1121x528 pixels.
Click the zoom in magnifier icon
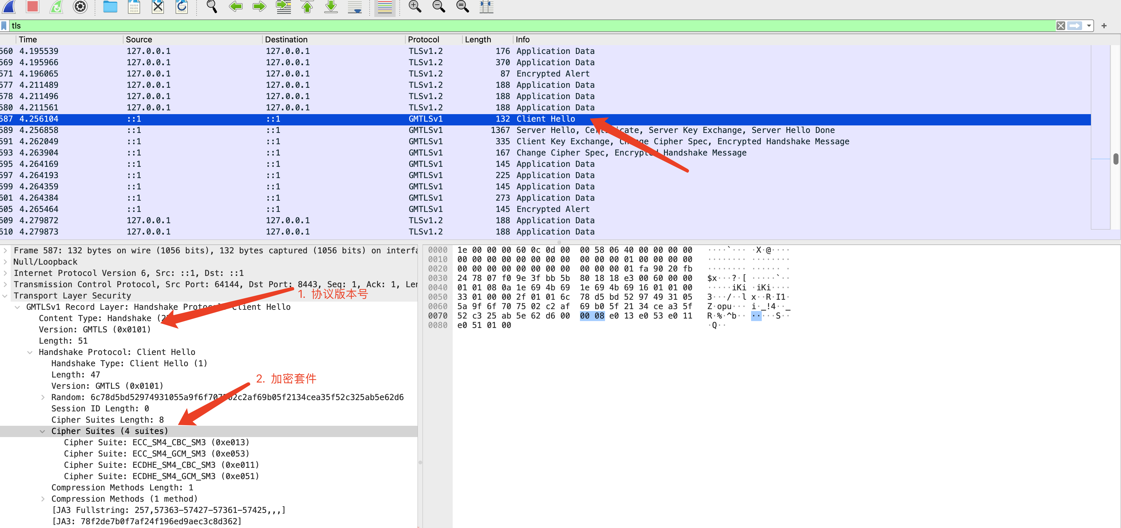tap(414, 6)
